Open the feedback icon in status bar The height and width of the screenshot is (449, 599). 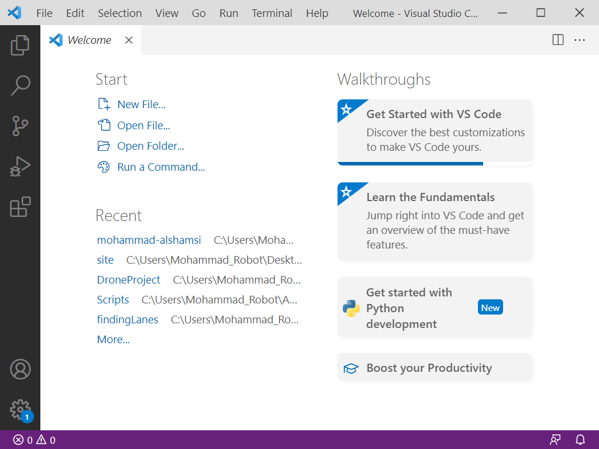(x=555, y=440)
